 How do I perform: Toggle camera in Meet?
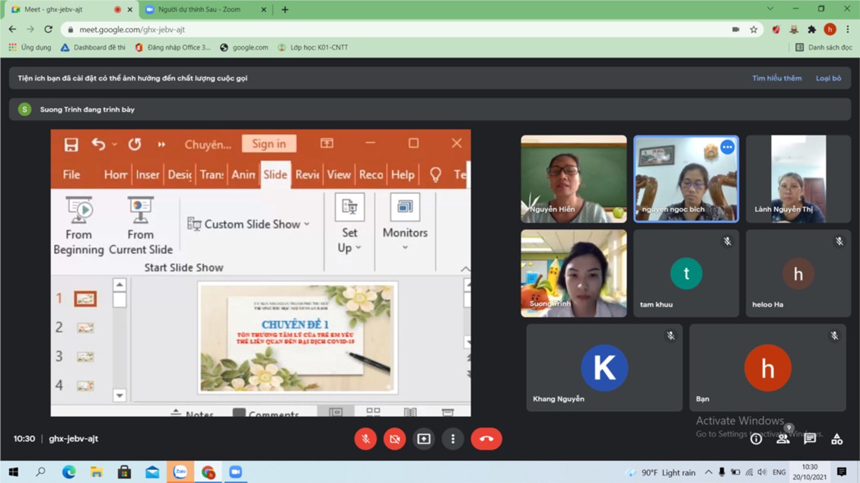[x=394, y=439]
